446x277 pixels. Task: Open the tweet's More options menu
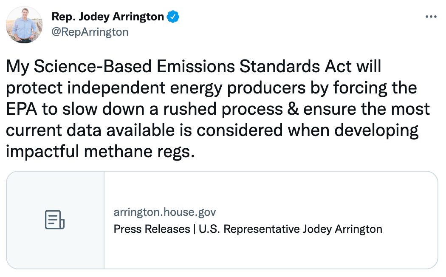point(431,17)
